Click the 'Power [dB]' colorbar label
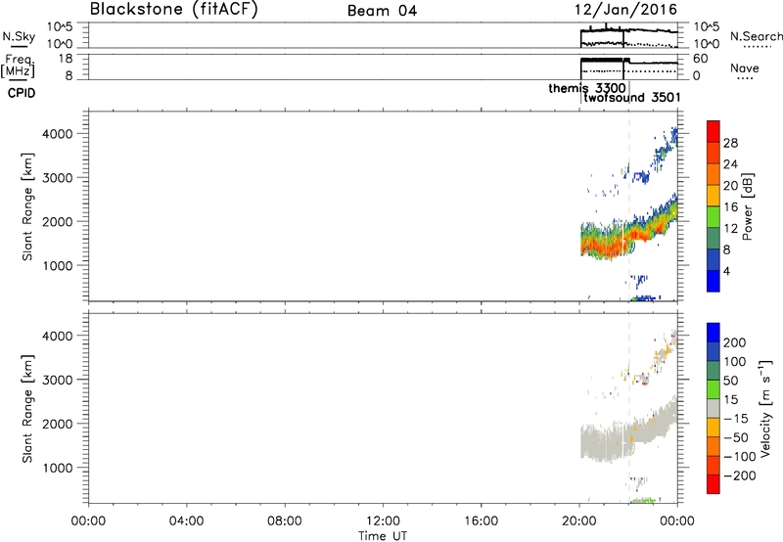783x542 pixels. tap(748, 206)
